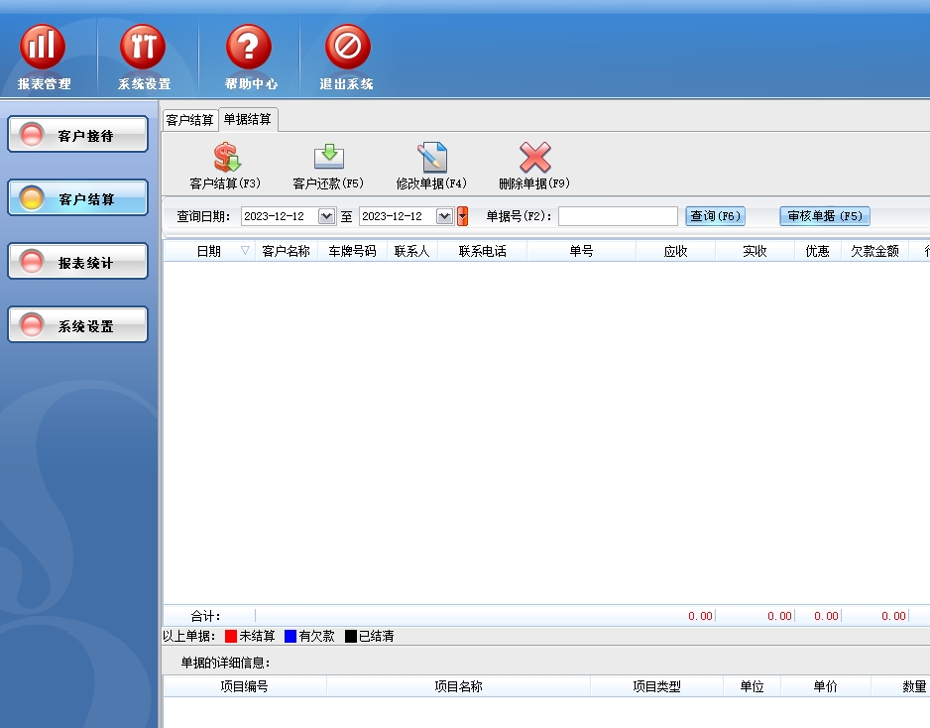Open 报表统计 in the left sidebar

[78, 263]
